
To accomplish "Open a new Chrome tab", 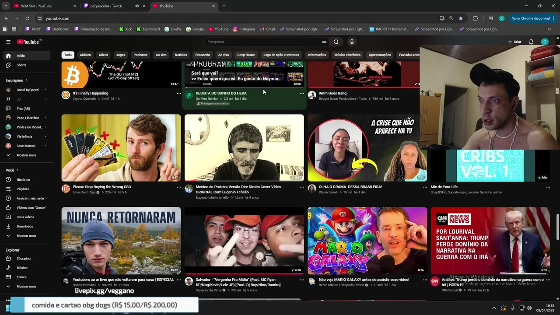I will click(x=224, y=6).
